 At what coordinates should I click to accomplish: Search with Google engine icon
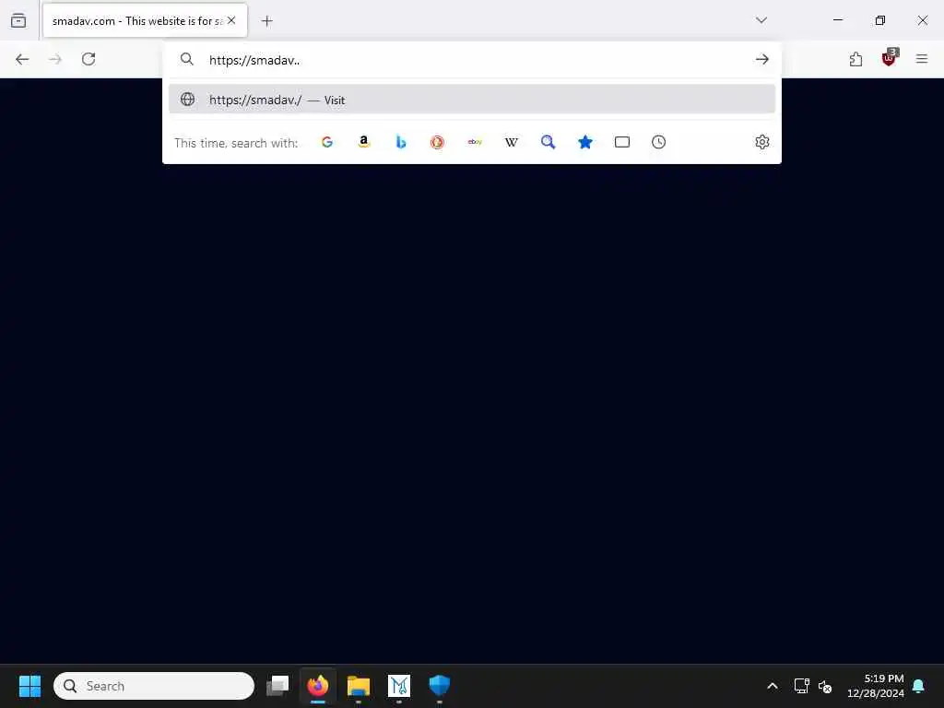tap(327, 142)
